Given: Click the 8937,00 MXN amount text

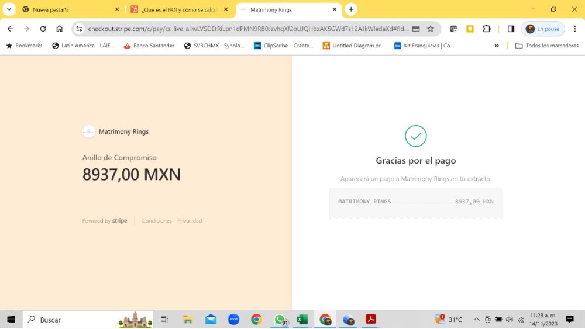Looking at the screenshot, I should [131, 174].
